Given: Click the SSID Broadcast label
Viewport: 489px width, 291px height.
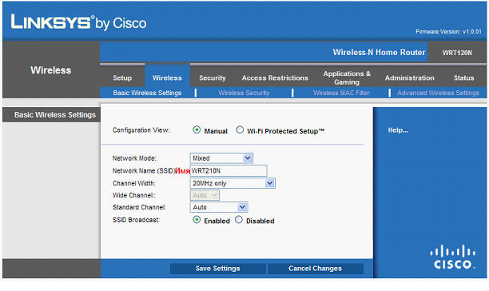Looking at the screenshot, I should point(137,220).
